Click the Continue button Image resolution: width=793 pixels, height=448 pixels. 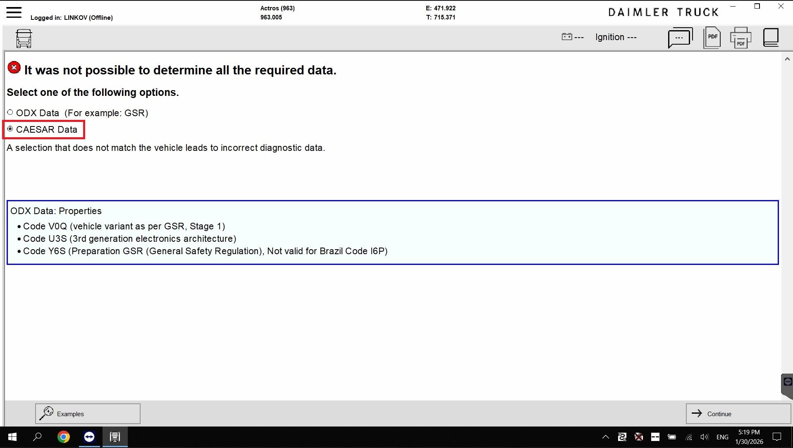[x=738, y=414]
